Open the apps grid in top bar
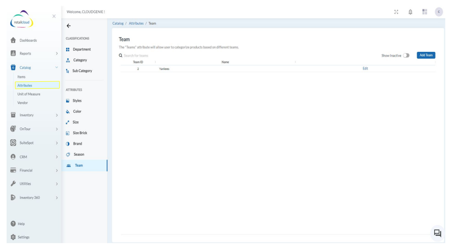The height and width of the screenshot is (244, 451). tap(425, 12)
